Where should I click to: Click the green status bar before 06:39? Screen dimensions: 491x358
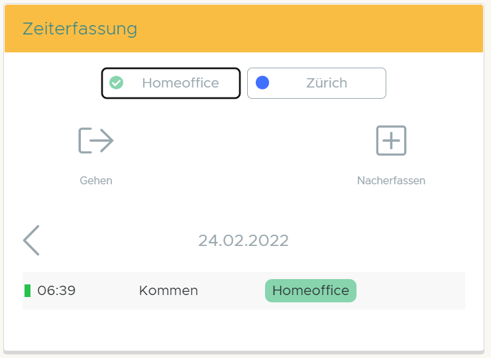click(27, 290)
